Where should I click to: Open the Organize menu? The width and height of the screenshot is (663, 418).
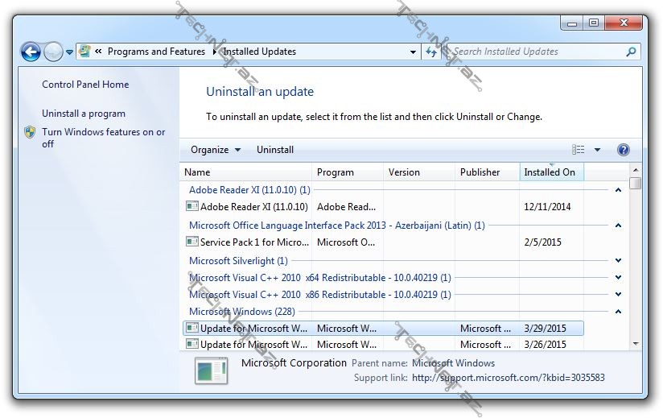(215, 150)
